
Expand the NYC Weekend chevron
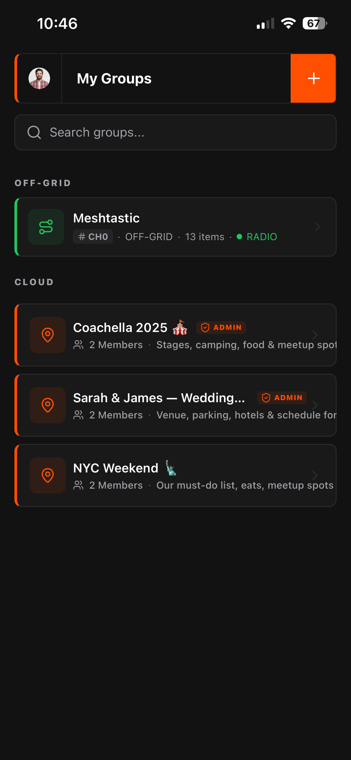coord(315,475)
